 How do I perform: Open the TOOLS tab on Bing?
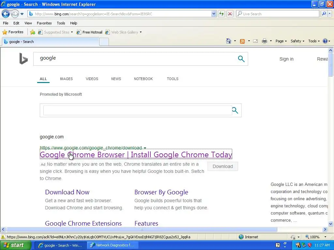[x=173, y=79]
